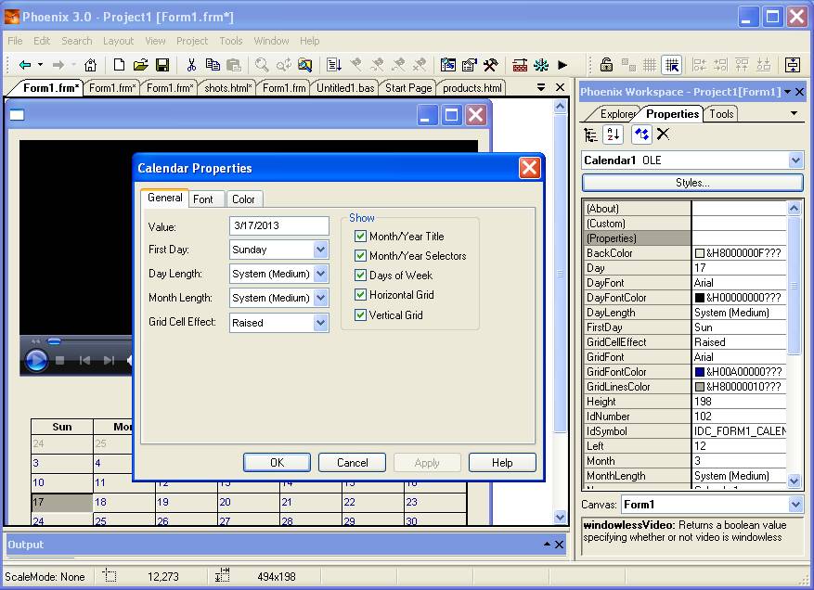Toggle the Vertical Grid checkbox
814x590 pixels.
click(360, 314)
